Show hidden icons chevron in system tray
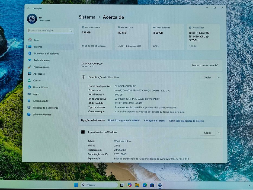This screenshot has width=253, height=190. (249, 186)
